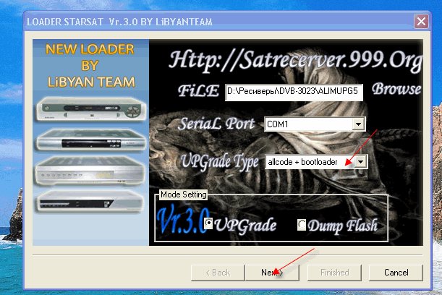Click the bottom receiver image
The height and width of the screenshot is (295, 442).
click(90, 201)
